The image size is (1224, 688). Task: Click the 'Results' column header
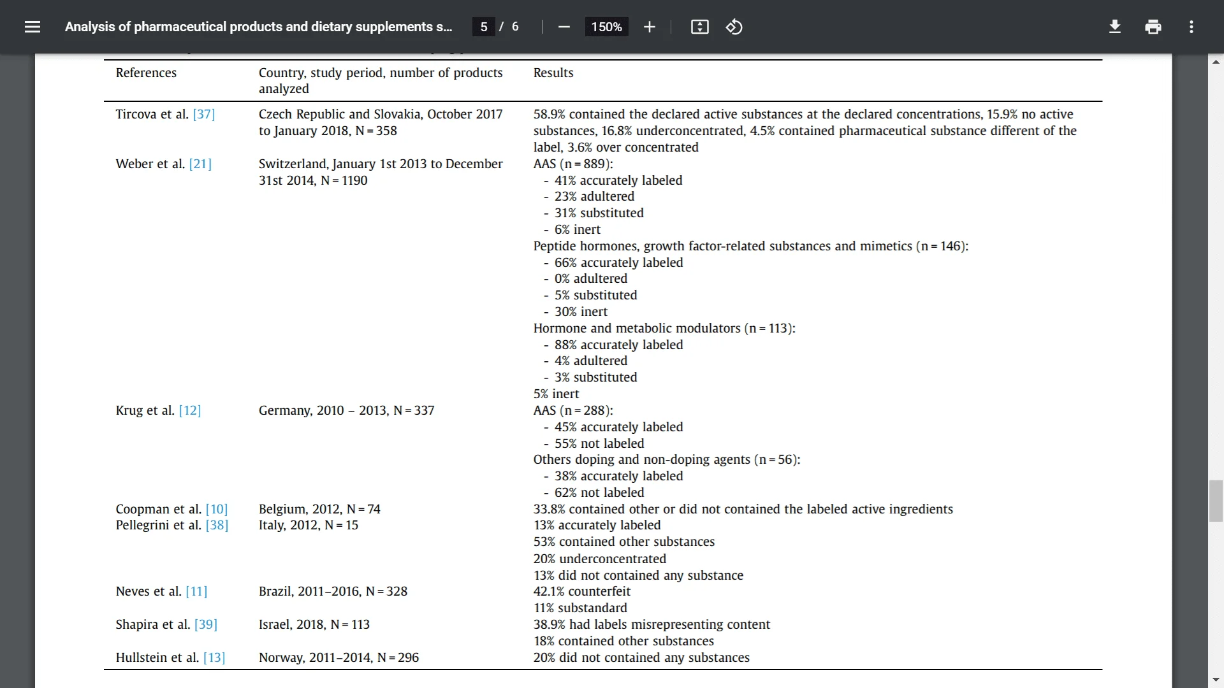[553, 73]
